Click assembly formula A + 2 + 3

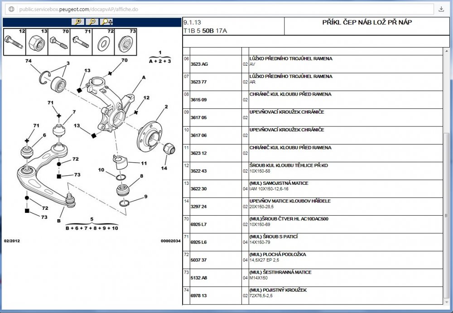(x=160, y=61)
